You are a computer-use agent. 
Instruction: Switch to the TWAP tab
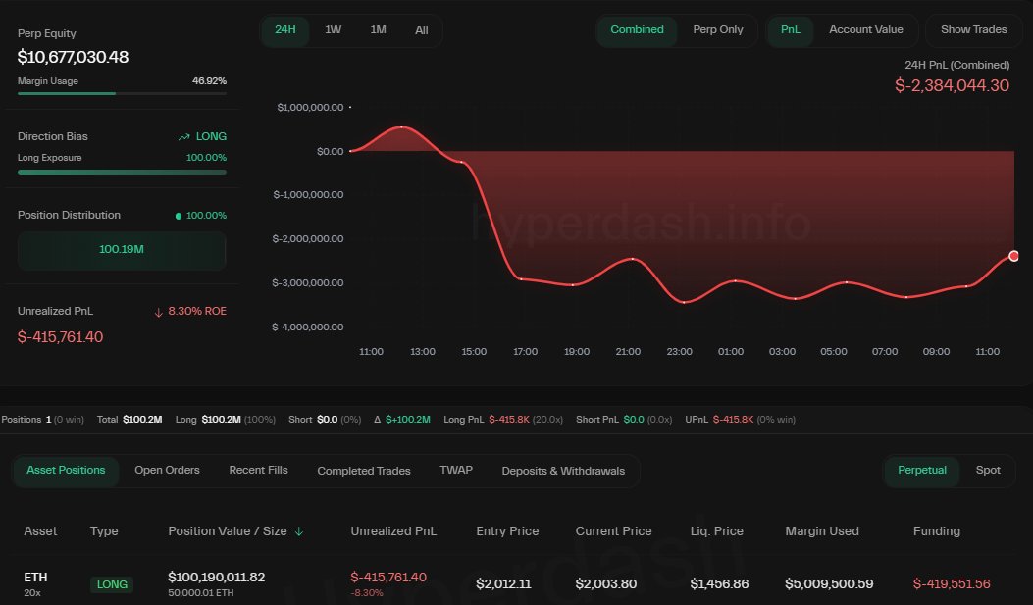pos(456,471)
